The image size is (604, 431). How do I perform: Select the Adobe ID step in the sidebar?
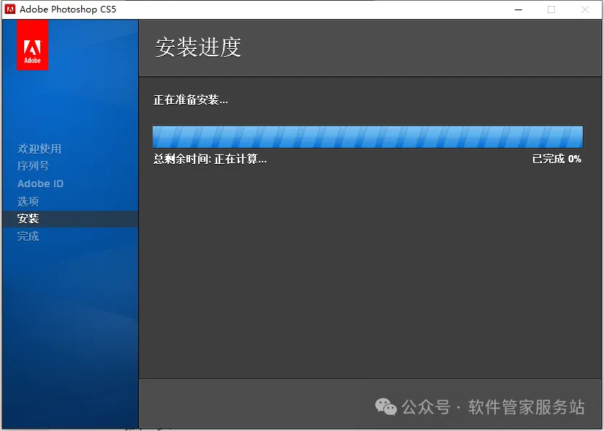click(40, 184)
